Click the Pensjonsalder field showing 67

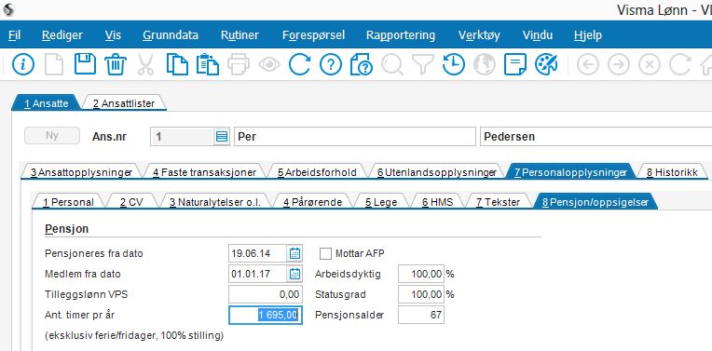point(421,315)
